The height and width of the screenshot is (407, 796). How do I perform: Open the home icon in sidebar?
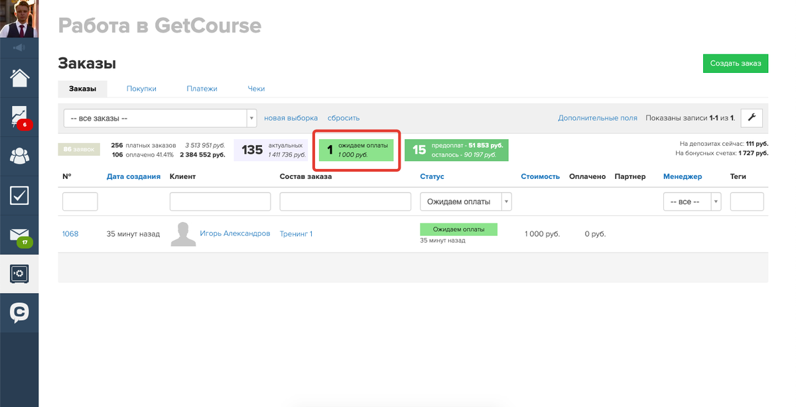click(19, 78)
